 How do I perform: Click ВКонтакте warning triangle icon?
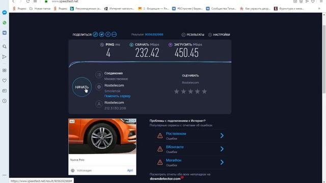click(x=160, y=149)
